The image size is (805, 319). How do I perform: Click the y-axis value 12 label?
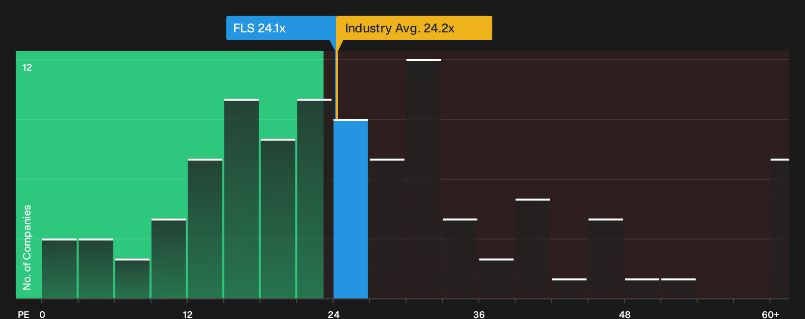tap(27, 67)
